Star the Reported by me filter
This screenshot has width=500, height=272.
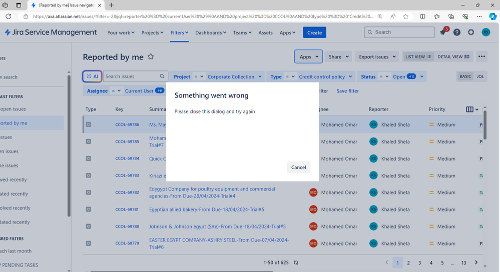(151, 56)
